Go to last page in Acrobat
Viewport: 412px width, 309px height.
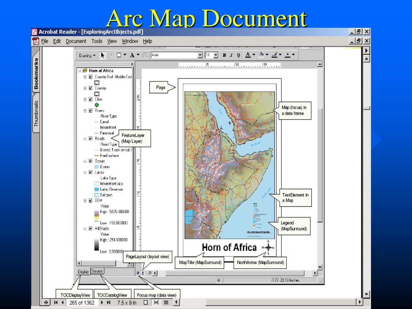tap(109, 303)
